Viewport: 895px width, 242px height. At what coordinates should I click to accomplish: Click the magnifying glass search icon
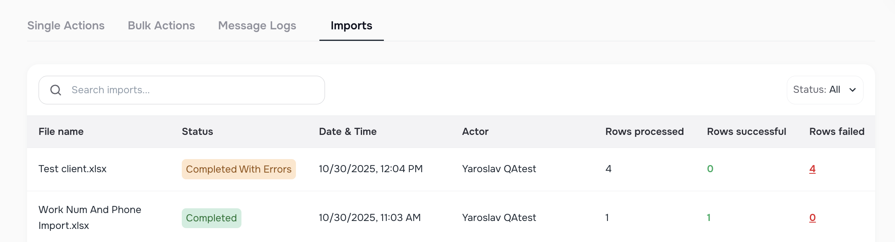[x=56, y=90]
